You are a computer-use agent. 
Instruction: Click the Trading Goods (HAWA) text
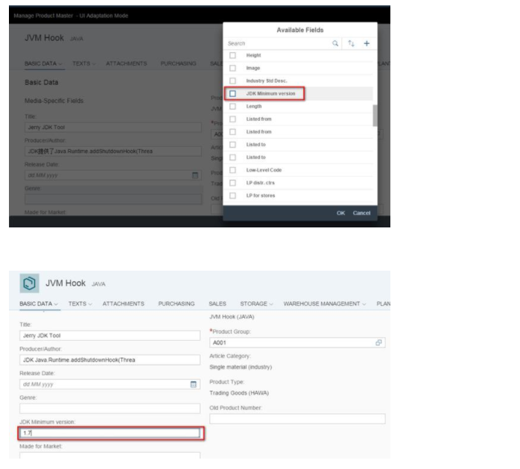tap(239, 393)
